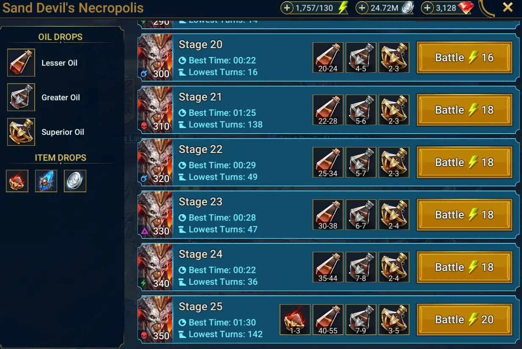Click the Stage 21 boss thumbnail labeled 310
This screenshot has width=522, height=349.
point(155,110)
